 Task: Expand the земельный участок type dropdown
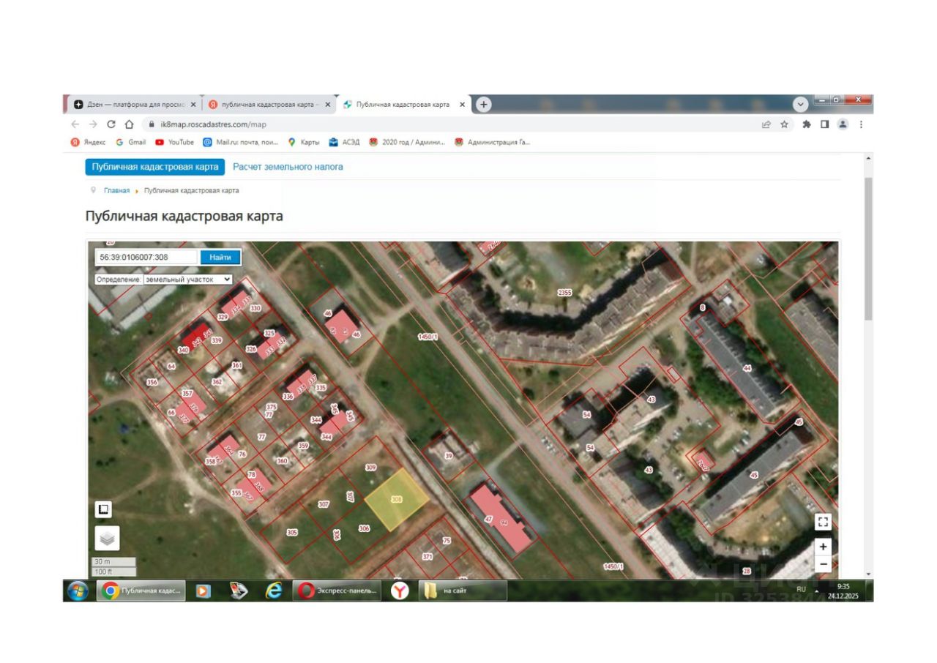tap(188, 279)
